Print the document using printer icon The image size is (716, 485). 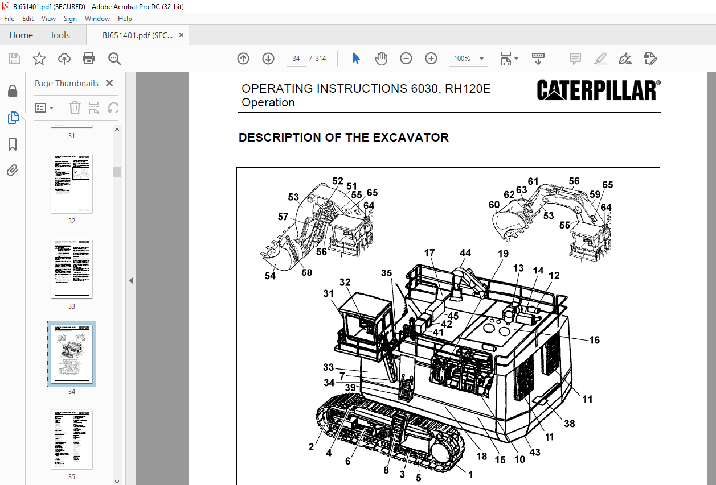pos(89,59)
